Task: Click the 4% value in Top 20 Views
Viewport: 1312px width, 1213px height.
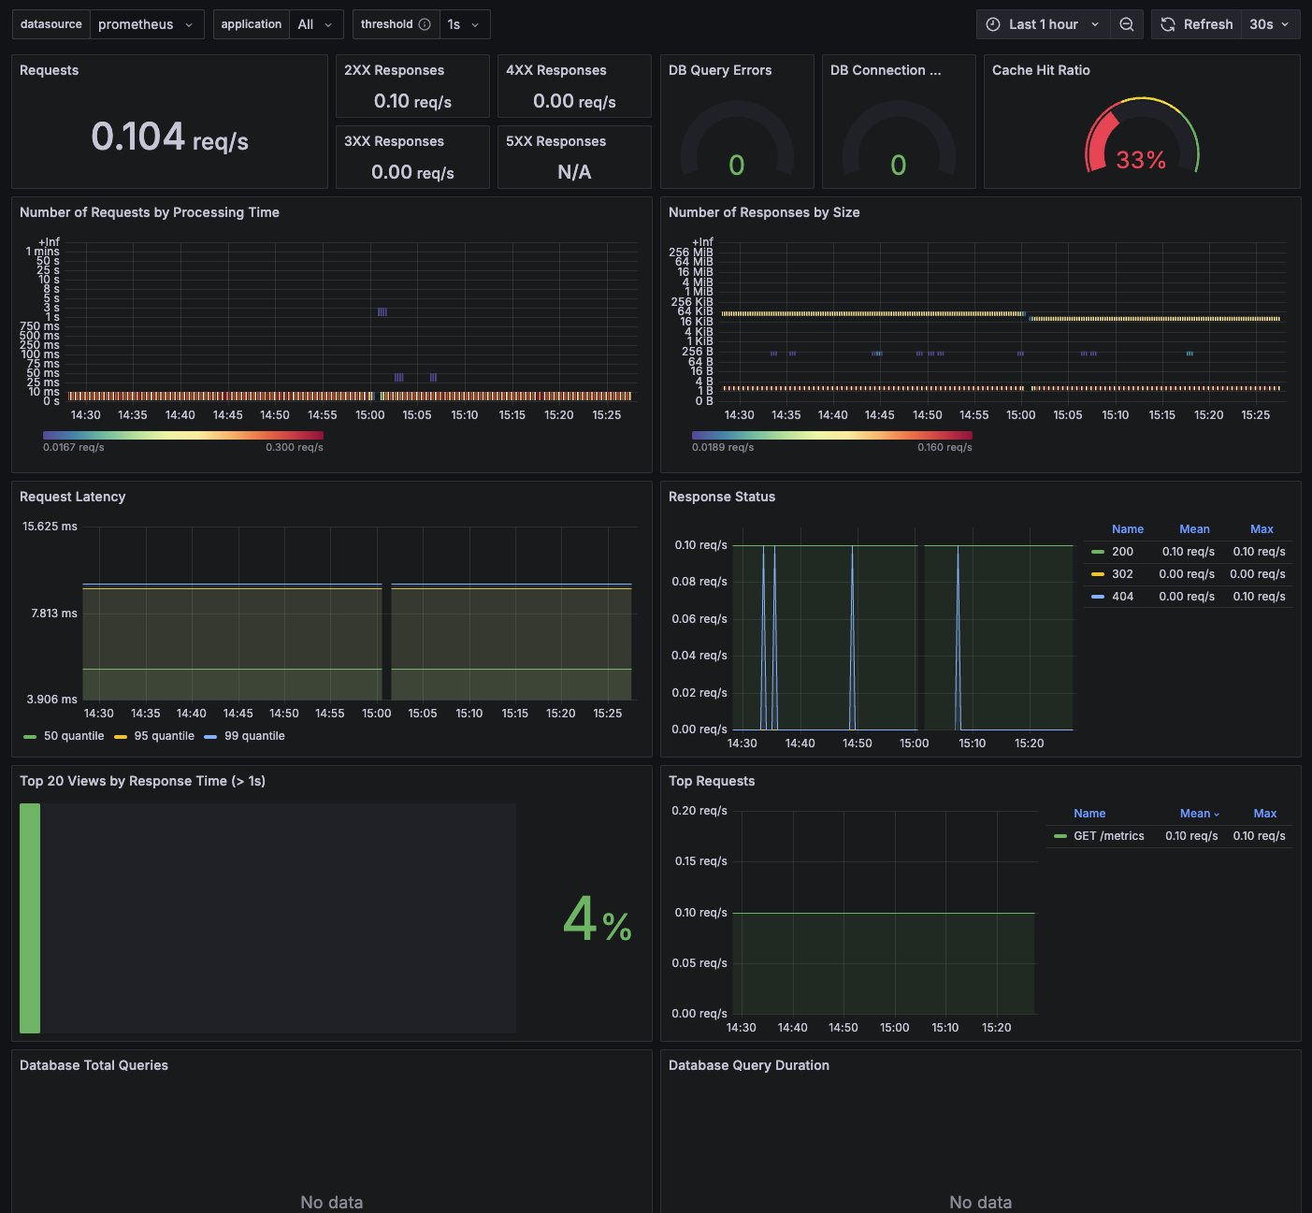Action: point(598,918)
